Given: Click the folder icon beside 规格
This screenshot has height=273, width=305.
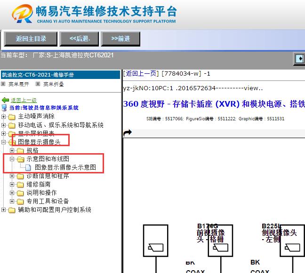Looking at the screenshot, I should [x=20, y=151].
